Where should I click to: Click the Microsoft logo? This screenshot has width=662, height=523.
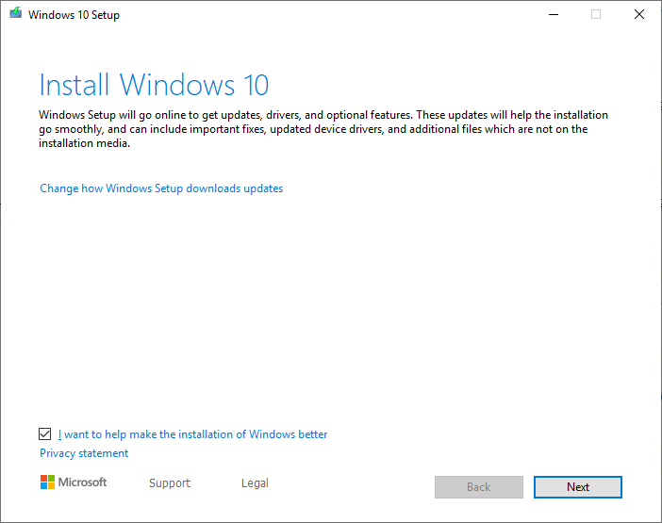pyautogui.click(x=74, y=482)
